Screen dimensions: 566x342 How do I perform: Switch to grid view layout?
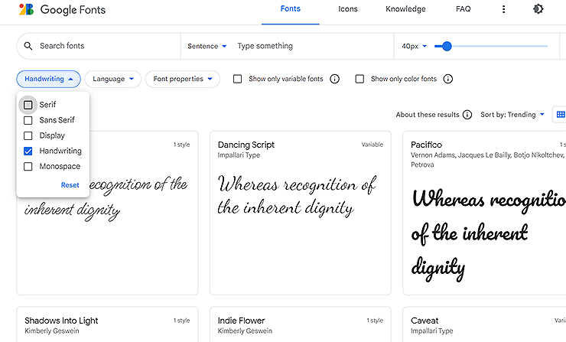click(560, 115)
